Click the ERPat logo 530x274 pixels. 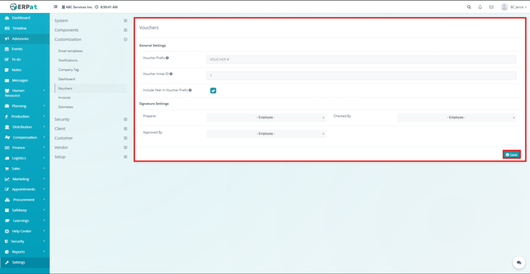(24, 7)
